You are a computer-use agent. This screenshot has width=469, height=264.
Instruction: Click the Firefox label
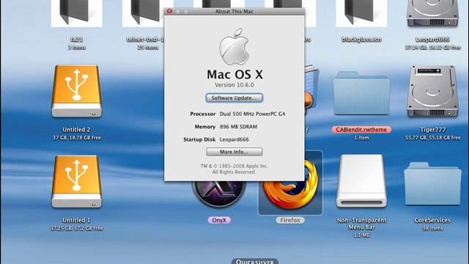pos(290,220)
